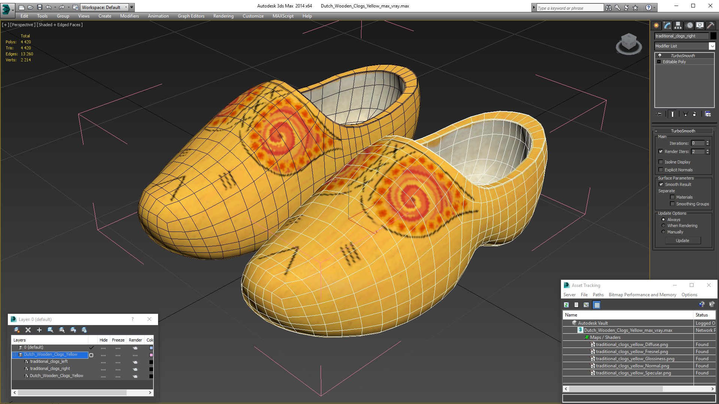
Task: Enable Isoline Display checkbox
Action: [661, 162]
